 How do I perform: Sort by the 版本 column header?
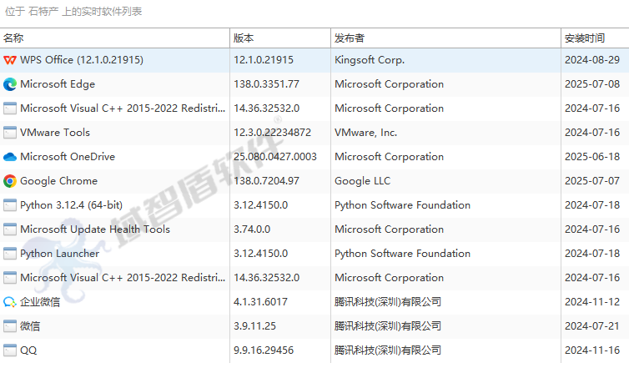[x=280, y=38]
